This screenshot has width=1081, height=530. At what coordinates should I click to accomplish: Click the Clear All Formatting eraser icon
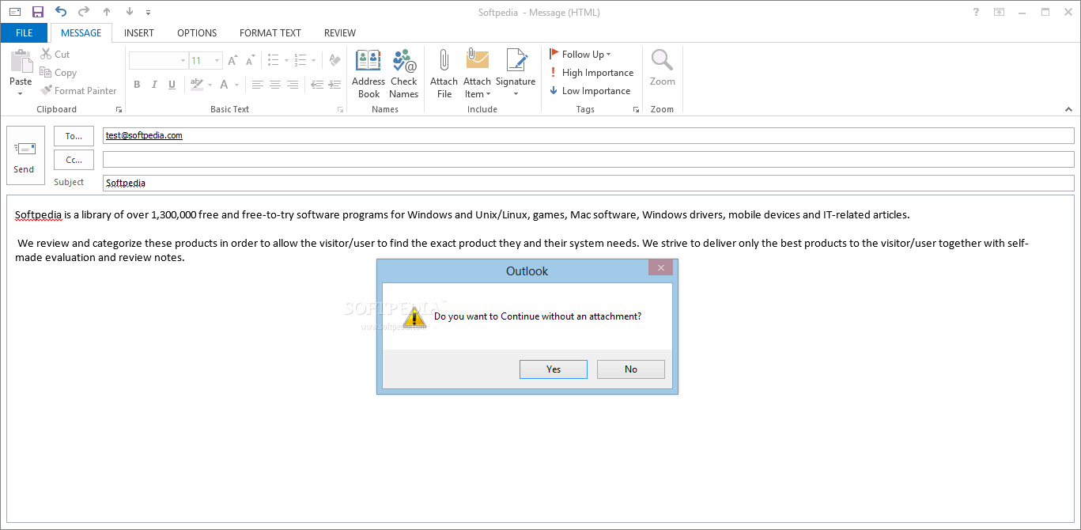coord(335,61)
